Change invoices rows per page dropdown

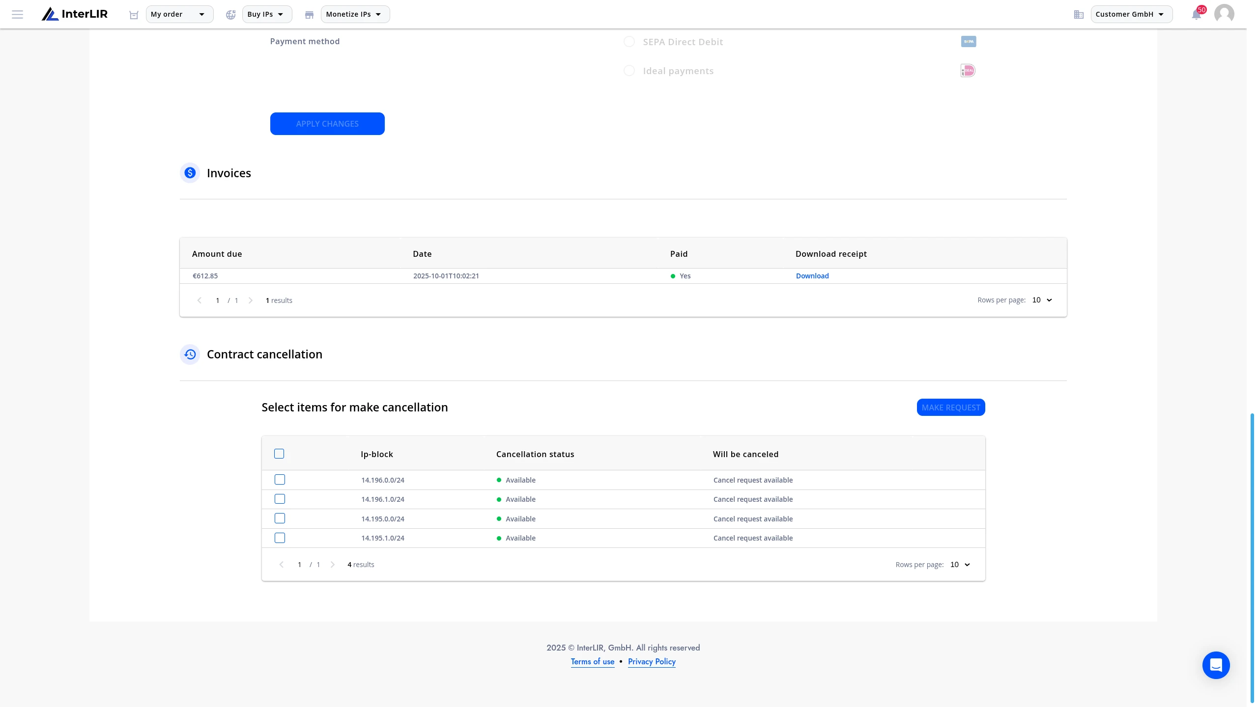(x=1042, y=300)
